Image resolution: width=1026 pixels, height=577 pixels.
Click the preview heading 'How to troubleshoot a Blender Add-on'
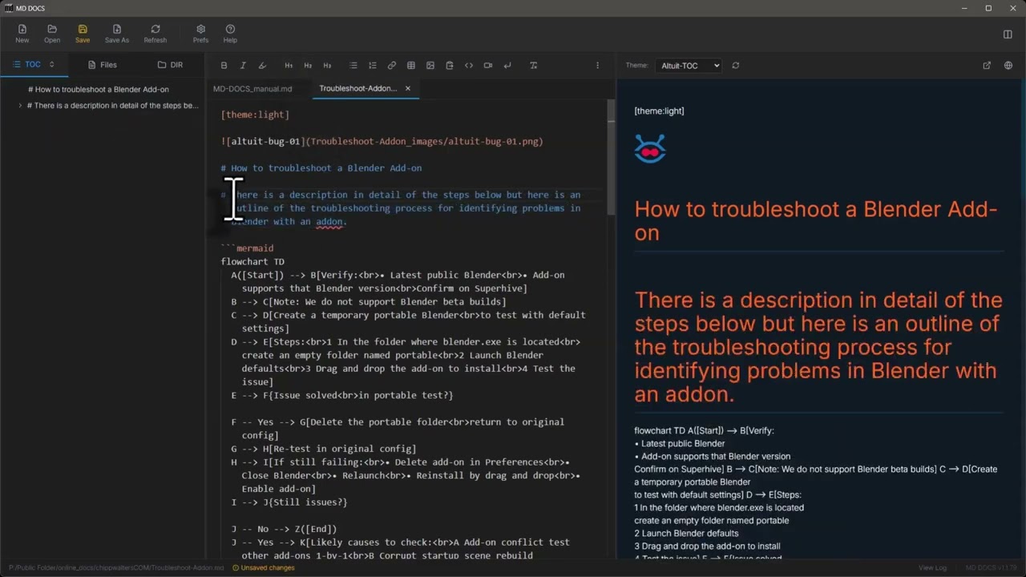pyautogui.click(x=816, y=221)
